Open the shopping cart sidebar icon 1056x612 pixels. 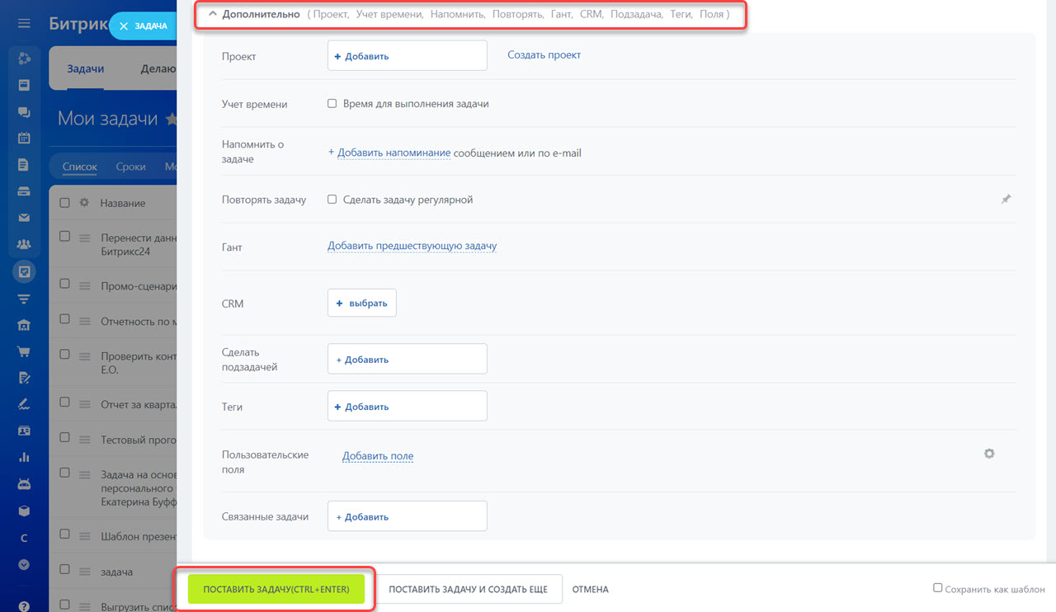point(24,351)
